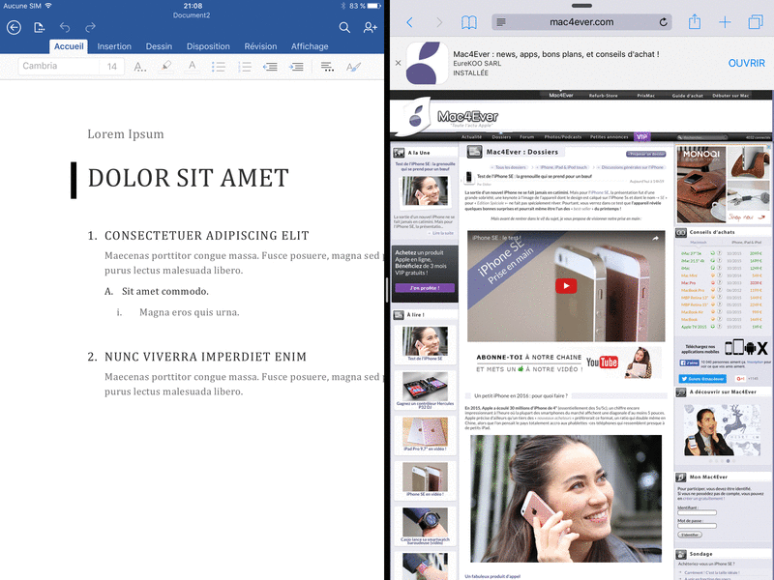Grab the Split View divider handle

pos(387,290)
